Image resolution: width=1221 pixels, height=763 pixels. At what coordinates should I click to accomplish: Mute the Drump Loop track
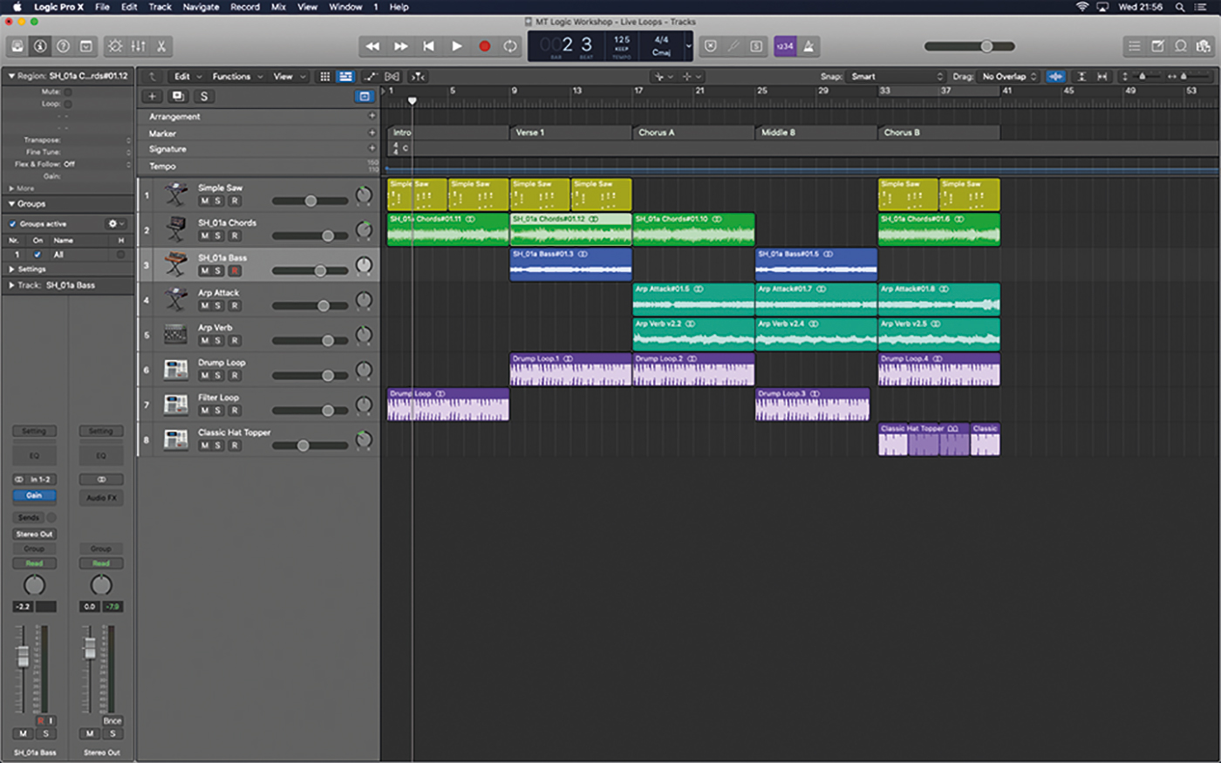point(204,376)
